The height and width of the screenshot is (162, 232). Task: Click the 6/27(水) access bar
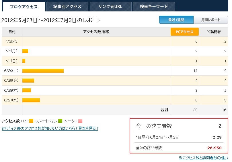click(x=31, y=100)
